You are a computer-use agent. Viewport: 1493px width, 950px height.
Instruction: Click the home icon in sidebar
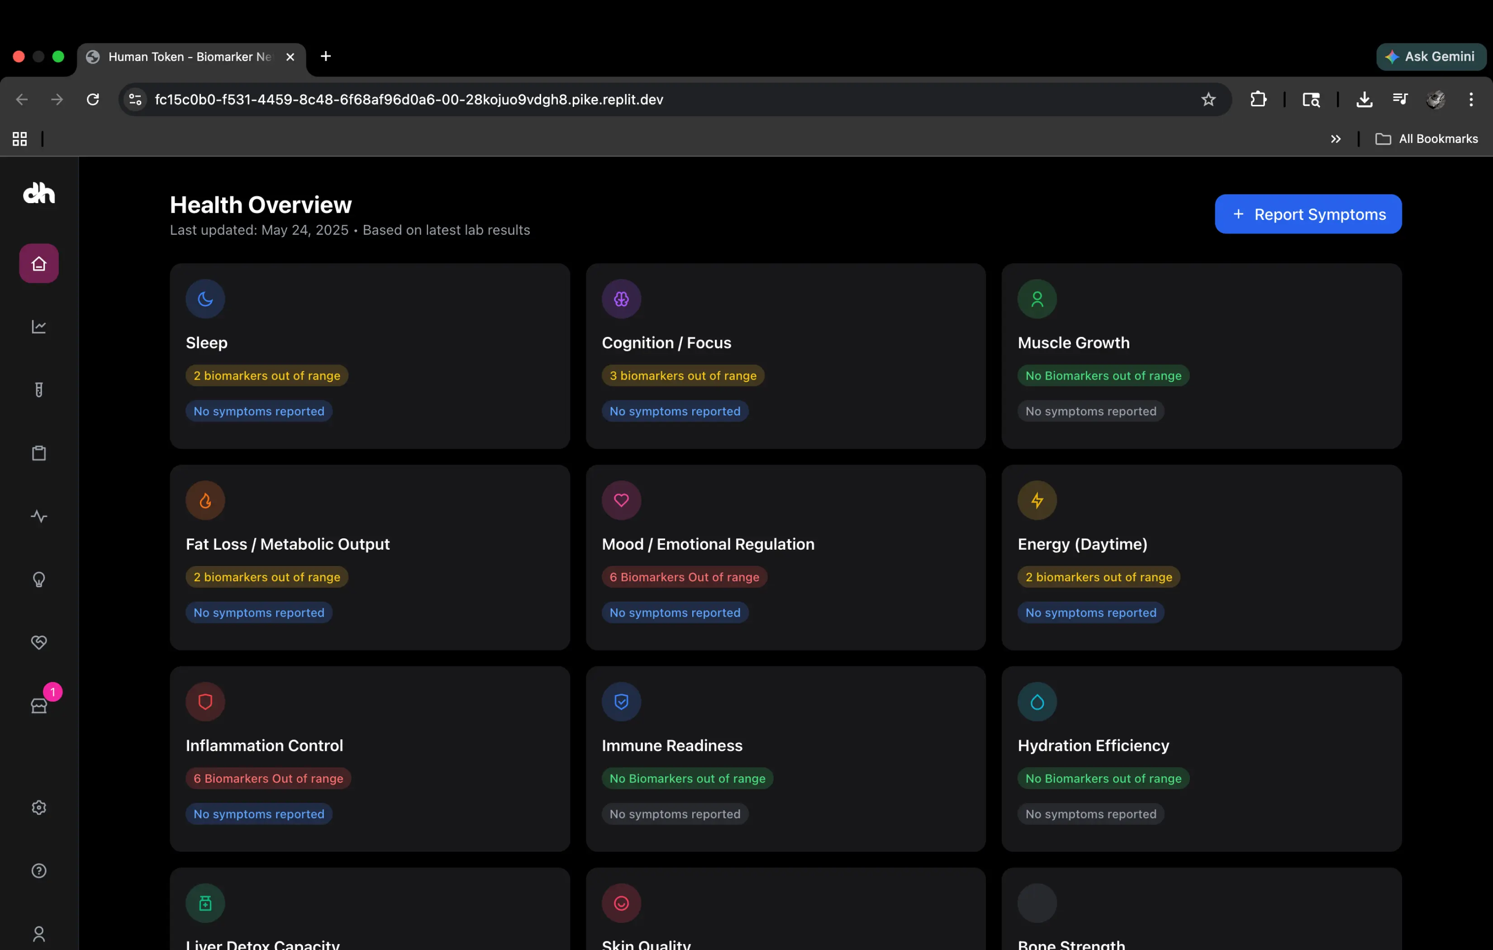tap(38, 264)
